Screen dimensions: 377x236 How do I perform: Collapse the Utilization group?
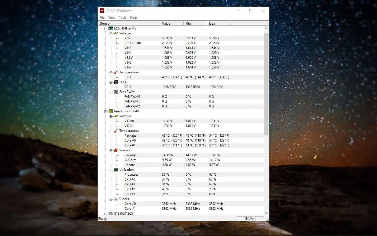111,170
